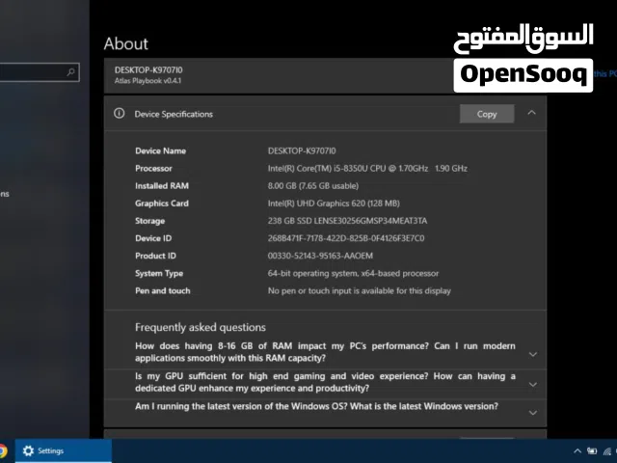Image resolution: width=617 pixels, height=463 pixels.
Task: Expand the GPU gaming FAQ question
Action: click(x=533, y=384)
